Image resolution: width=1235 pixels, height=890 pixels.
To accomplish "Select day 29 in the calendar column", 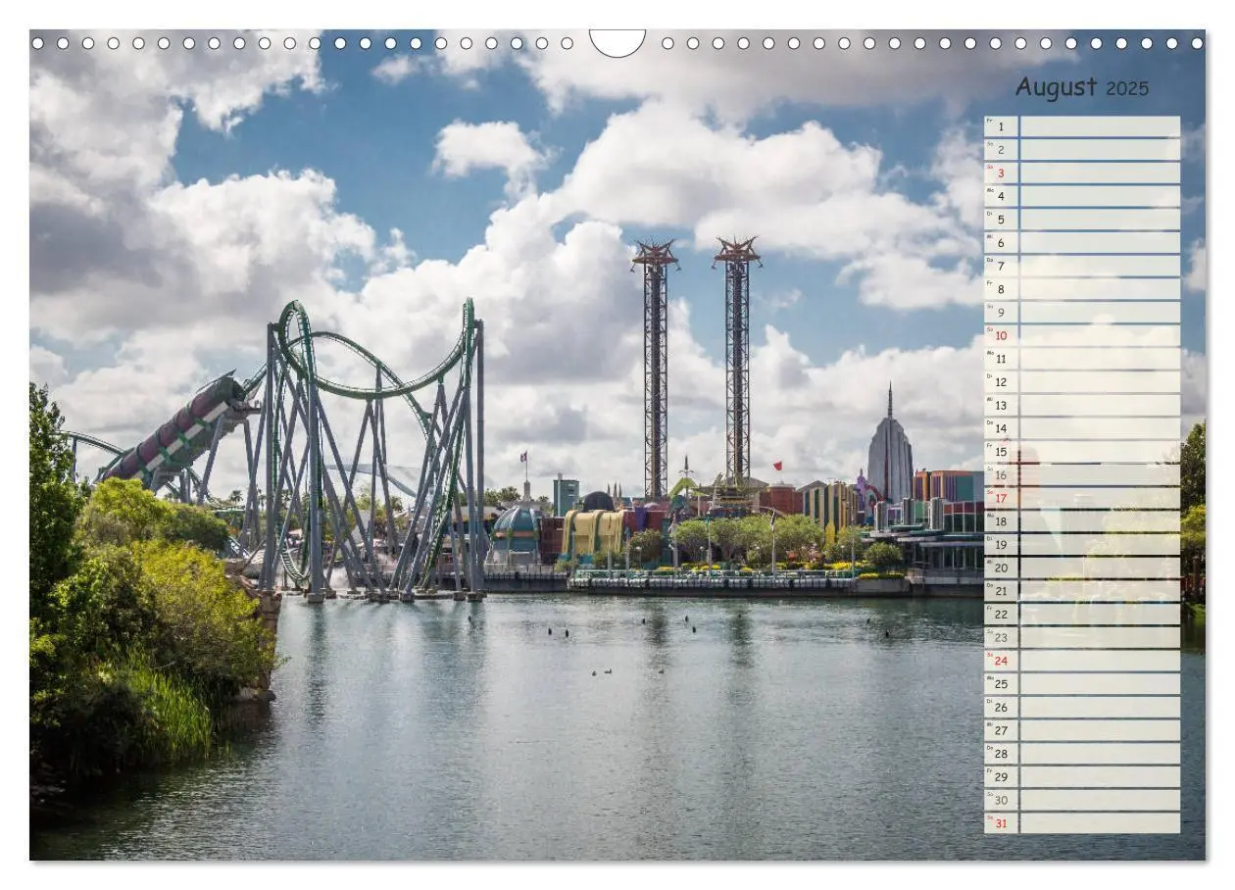I will [x=1001, y=776].
